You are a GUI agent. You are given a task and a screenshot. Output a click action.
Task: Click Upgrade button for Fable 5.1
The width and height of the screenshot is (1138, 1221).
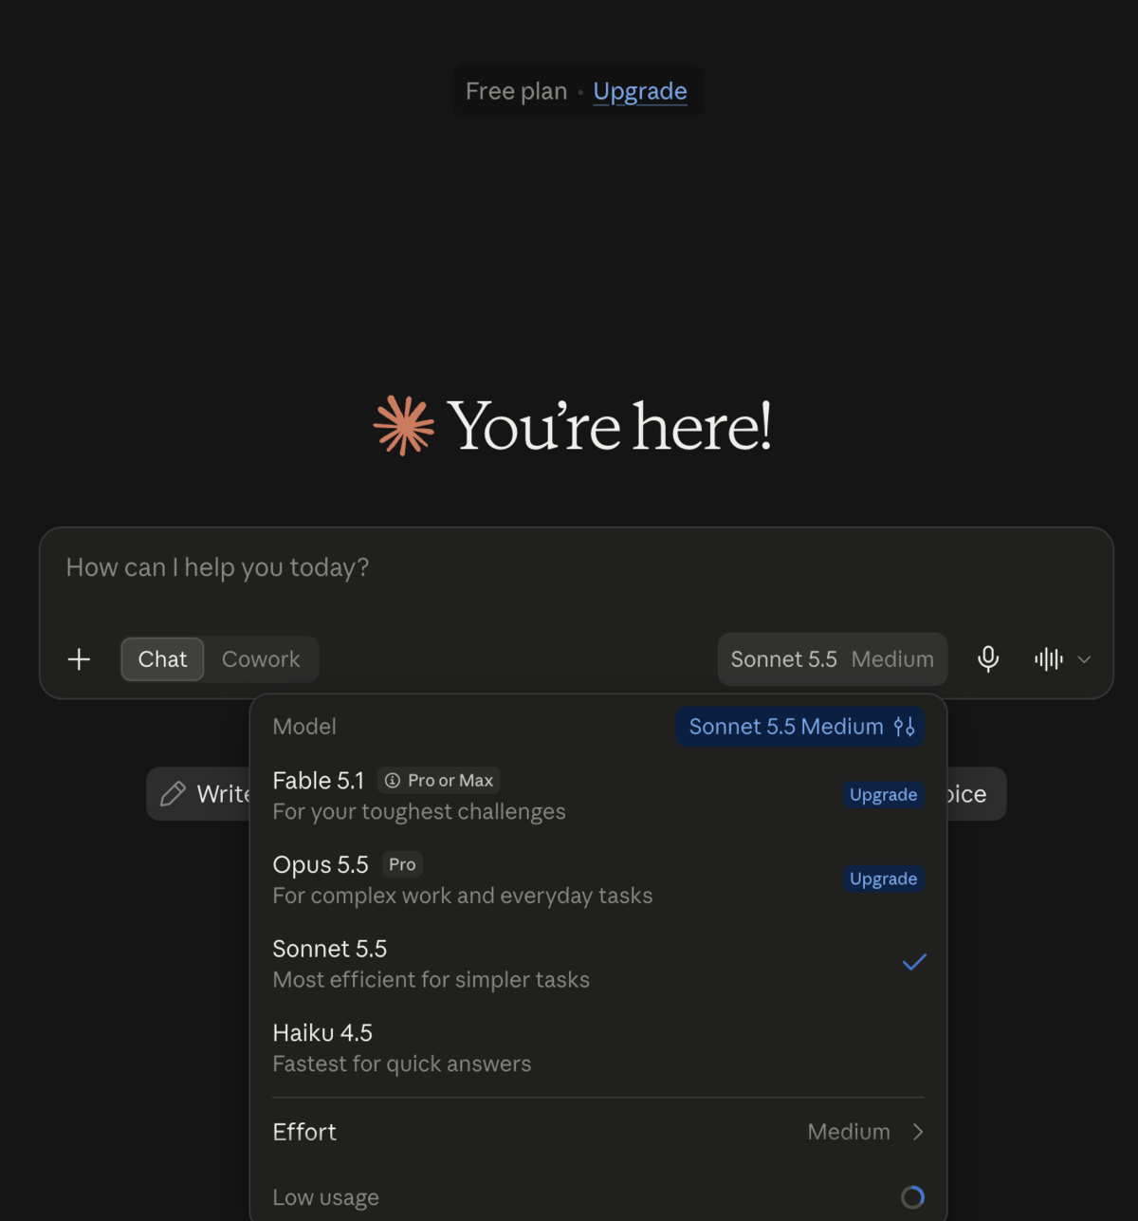click(883, 795)
